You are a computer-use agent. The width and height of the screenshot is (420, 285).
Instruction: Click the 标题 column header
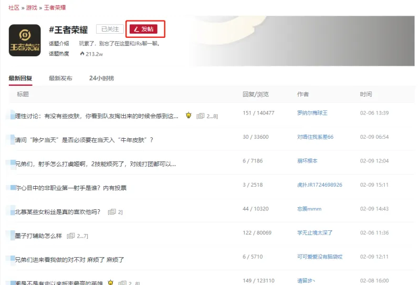[23, 94]
